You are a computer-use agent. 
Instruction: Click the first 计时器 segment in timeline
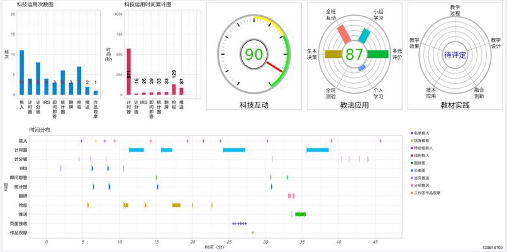point(136,150)
